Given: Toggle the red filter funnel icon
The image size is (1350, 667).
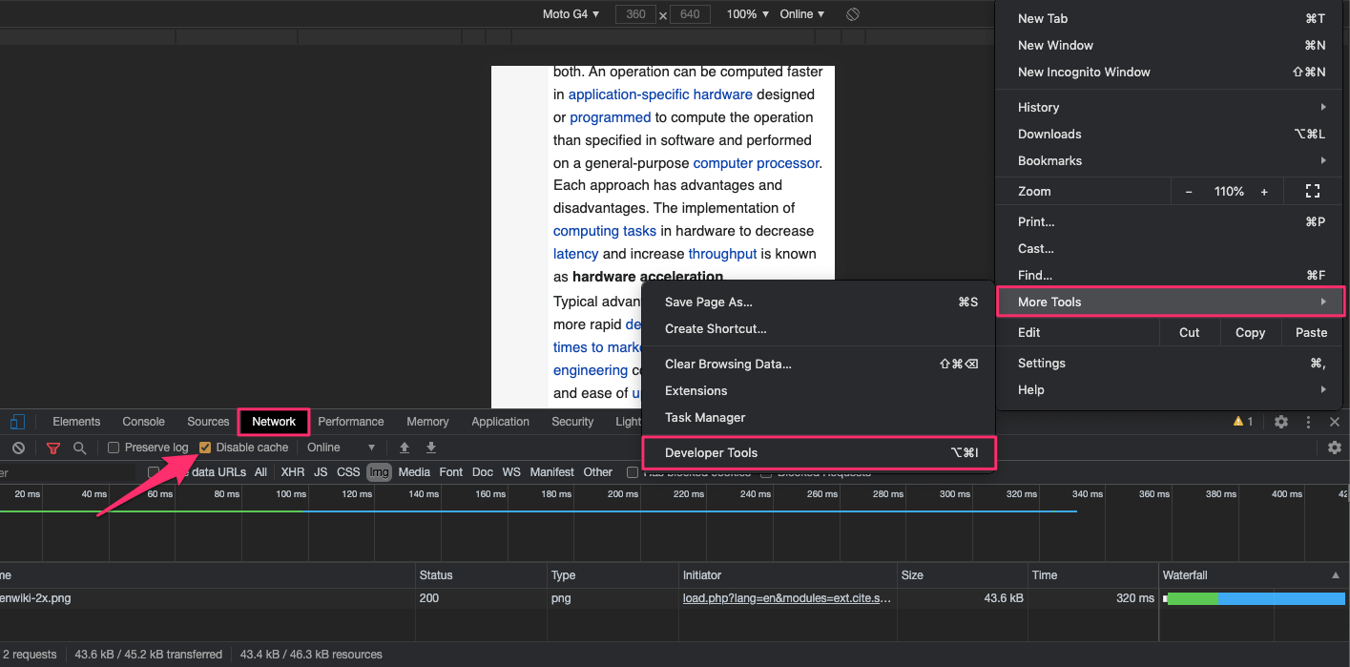Looking at the screenshot, I should (x=53, y=448).
